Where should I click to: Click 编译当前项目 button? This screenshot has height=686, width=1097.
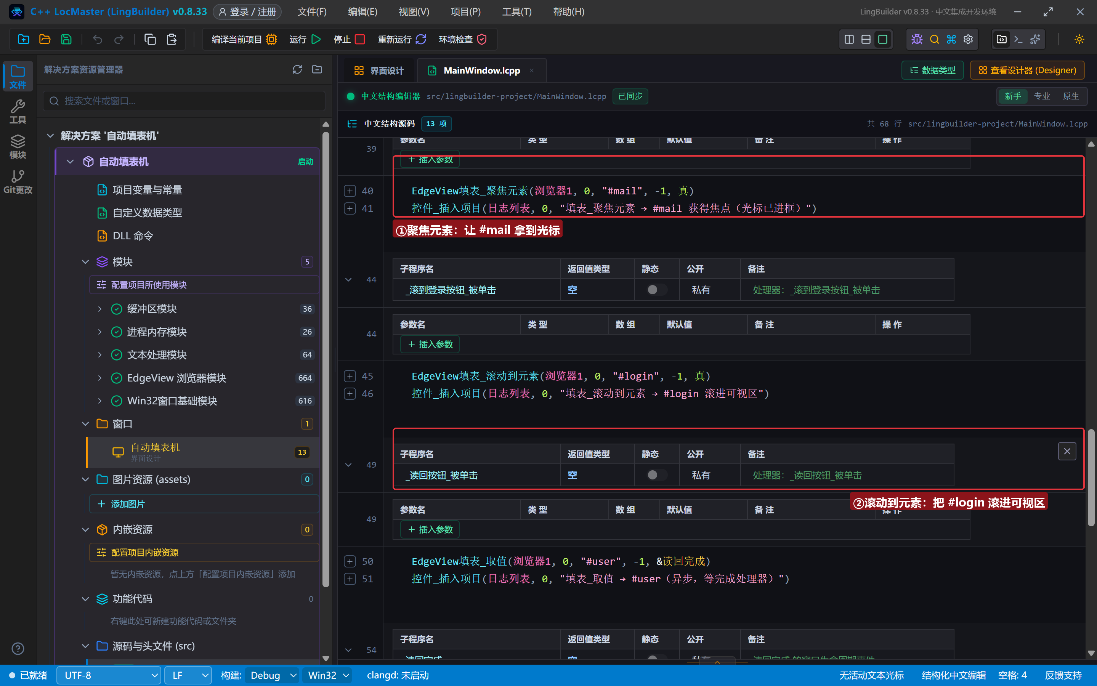coord(244,40)
